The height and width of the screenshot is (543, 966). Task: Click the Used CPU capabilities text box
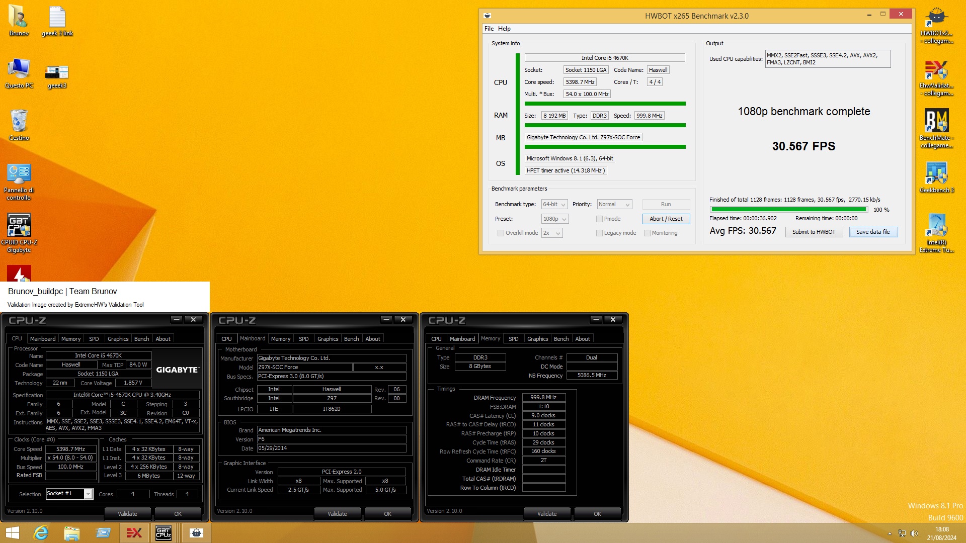(x=828, y=59)
